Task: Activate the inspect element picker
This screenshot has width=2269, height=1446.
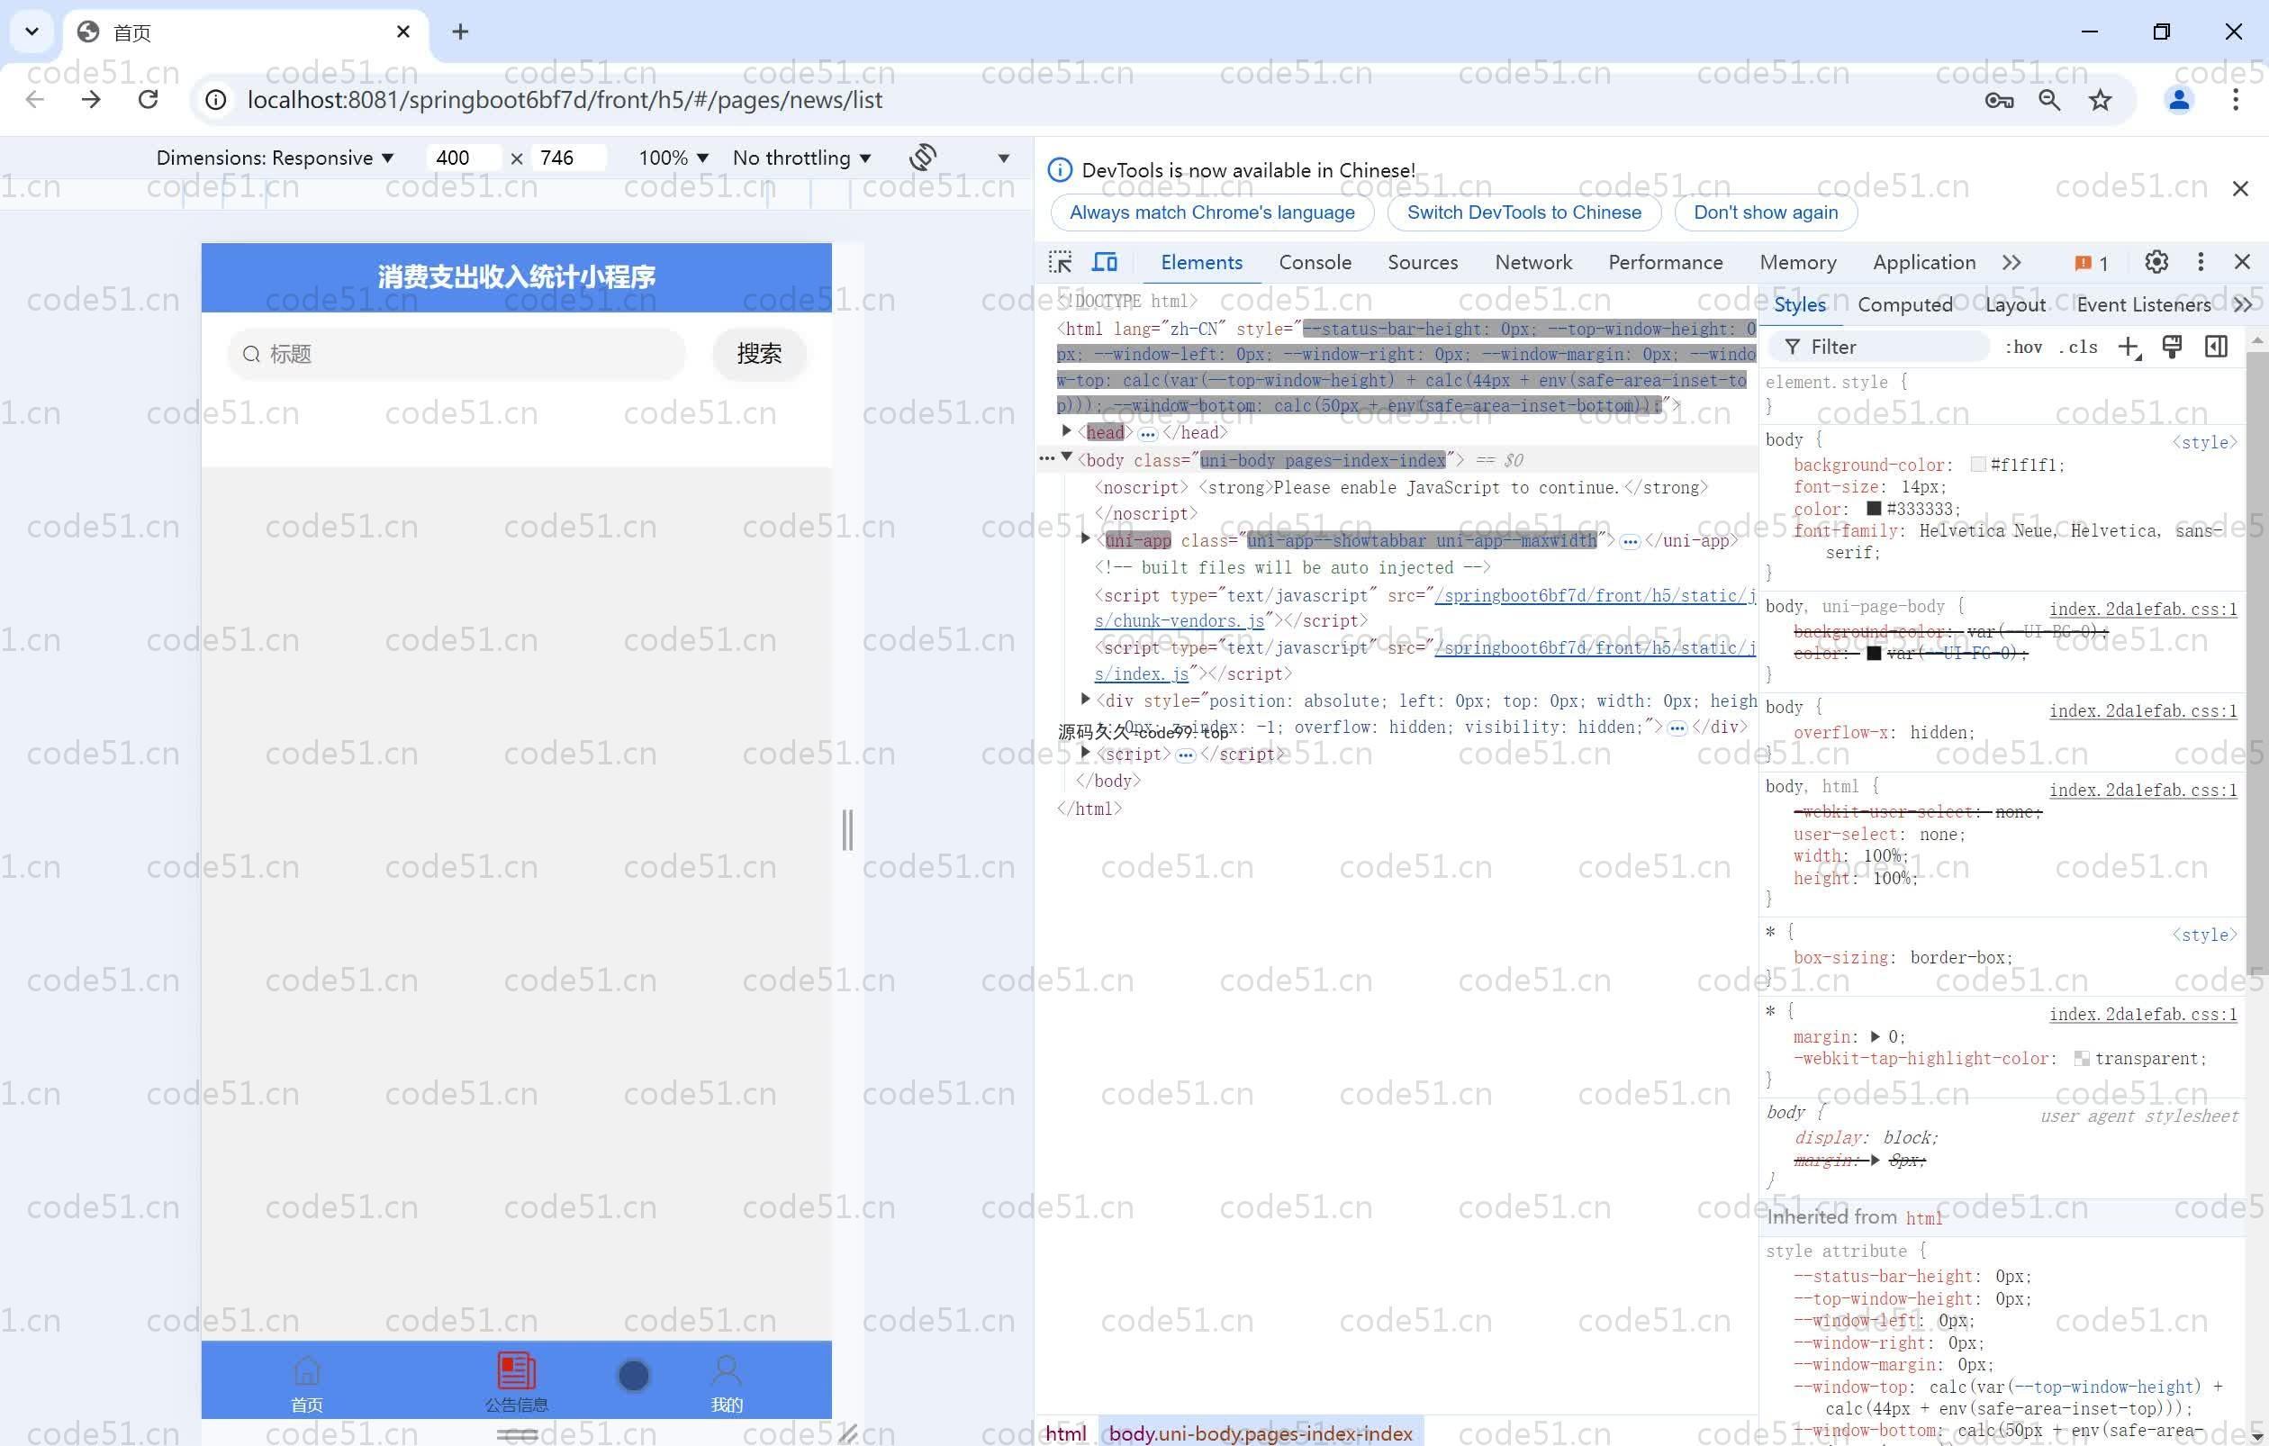Action: click(x=1060, y=262)
